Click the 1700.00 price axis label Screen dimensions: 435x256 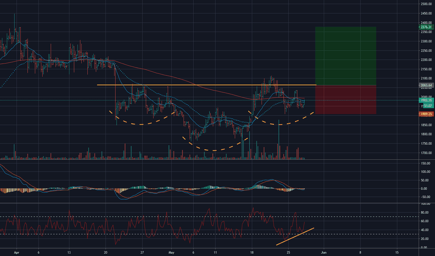tap(426, 153)
